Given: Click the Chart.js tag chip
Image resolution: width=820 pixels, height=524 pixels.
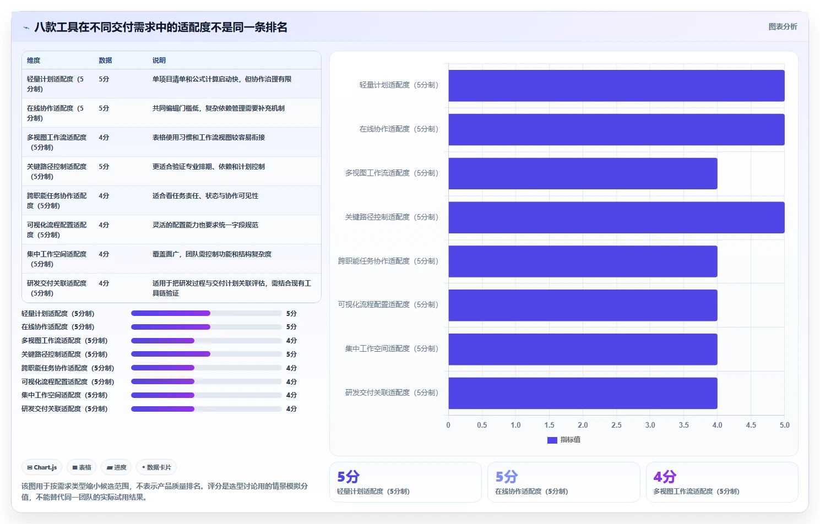Looking at the screenshot, I should 42,467.
